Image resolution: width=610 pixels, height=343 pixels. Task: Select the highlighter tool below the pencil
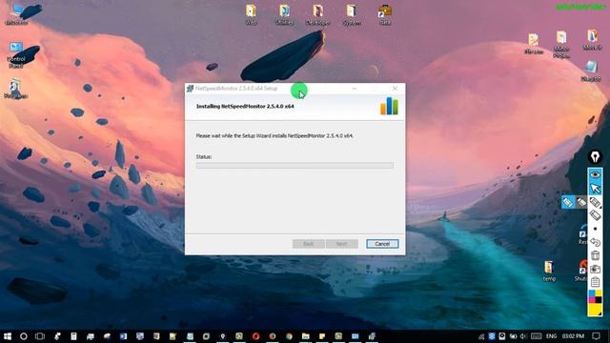pyautogui.click(x=595, y=214)
